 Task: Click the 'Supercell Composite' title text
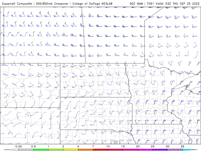17,4
